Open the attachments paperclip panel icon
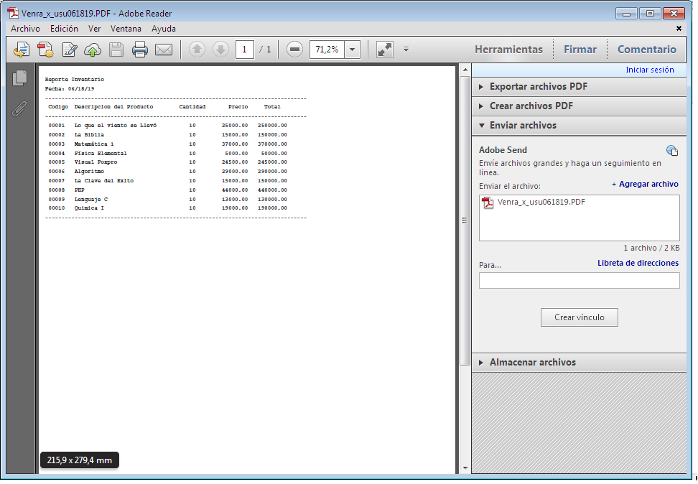Image resolution: width=698 pixels, height=484 pixels. [x=19, y=108]
